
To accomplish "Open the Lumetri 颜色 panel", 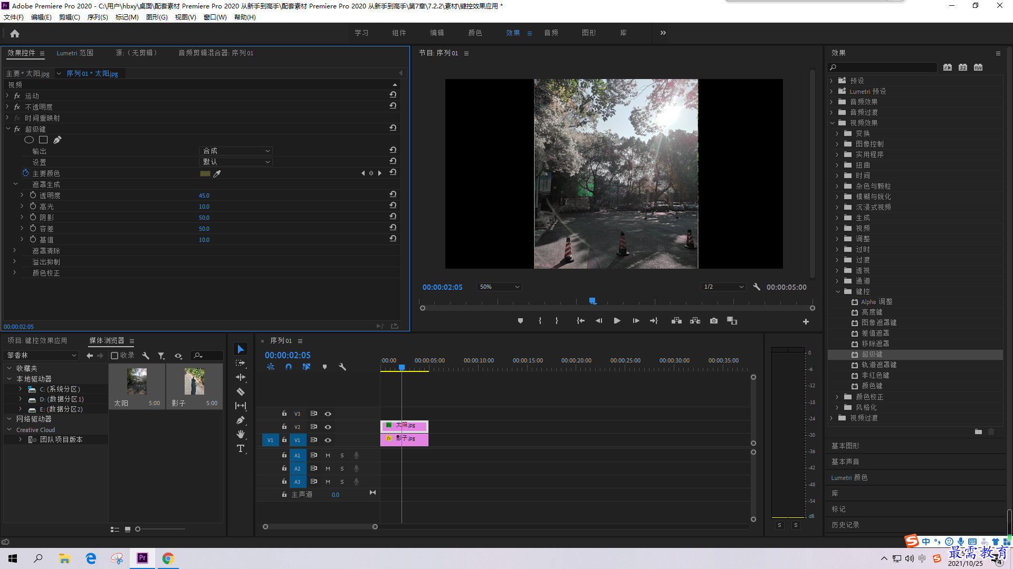I will point(849,477).
